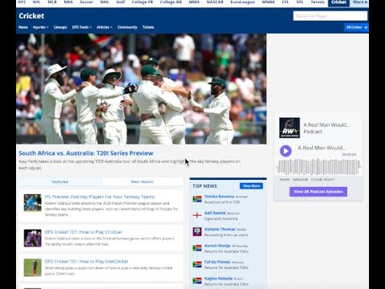Screen dimensions: 385x289
Task: Open the WNBA sport tab
Action: [x=269, y=2]
